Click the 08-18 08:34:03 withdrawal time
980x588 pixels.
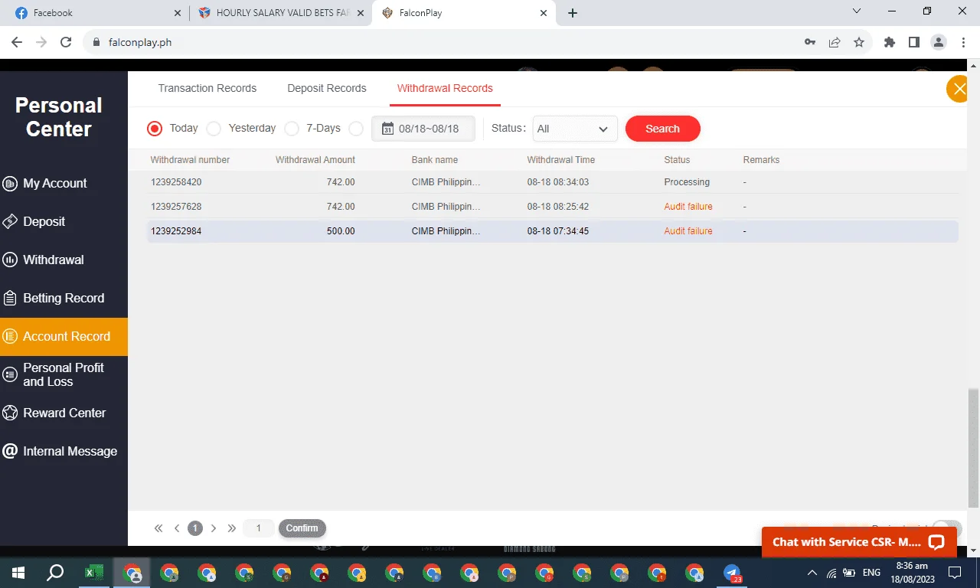point(558,182)
